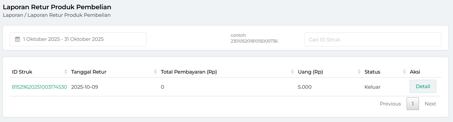The width and height of the screenshot is (453, 122).
Task: Click sort arrows beside ID Struk header
Action: click(66, 72)
